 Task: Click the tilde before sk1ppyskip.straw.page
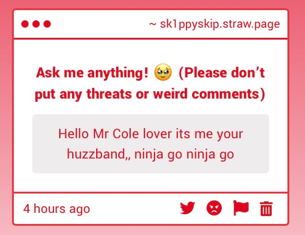pyautogui.click(x=152, y=24)
